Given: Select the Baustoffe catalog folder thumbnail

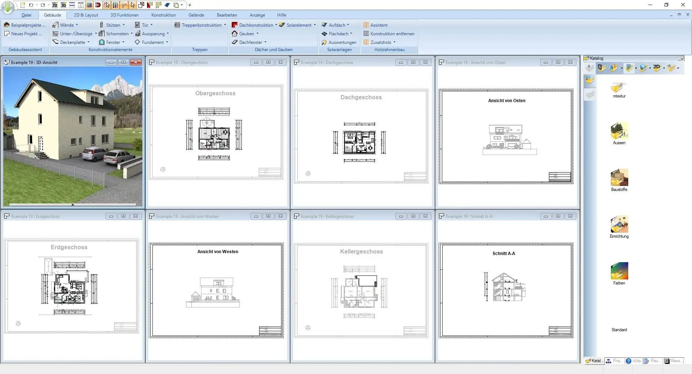Looking at the screenshot, I should click(619, 178).
